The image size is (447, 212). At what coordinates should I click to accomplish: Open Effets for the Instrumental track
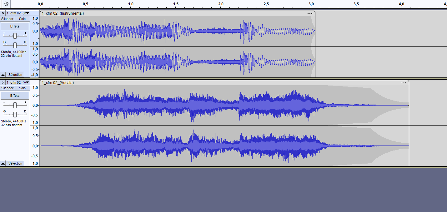pos(15,26)
